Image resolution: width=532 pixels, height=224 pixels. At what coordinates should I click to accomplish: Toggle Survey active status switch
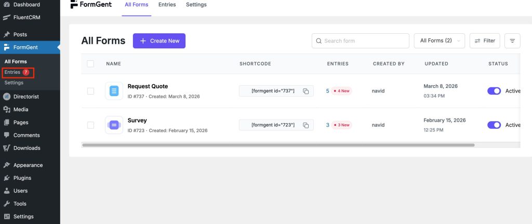pyautogui.click(x=494, y=125)
